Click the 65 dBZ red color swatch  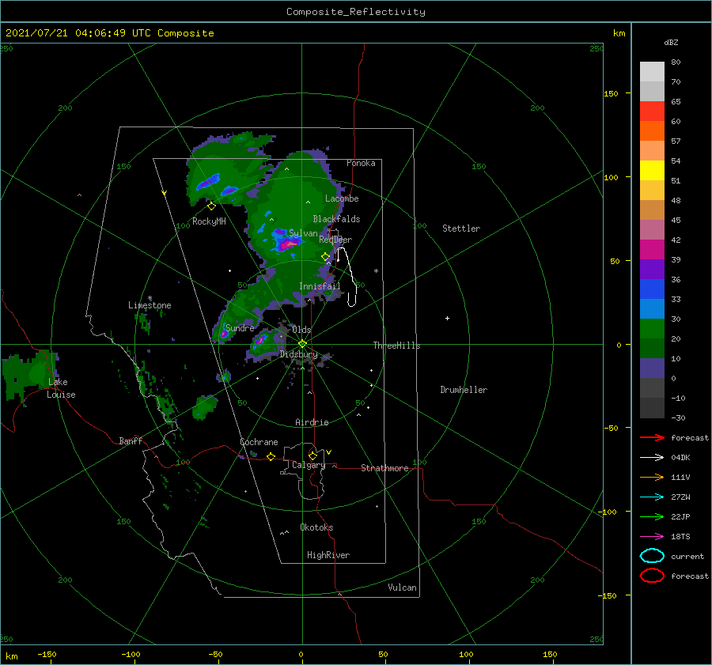pos(652,111)
